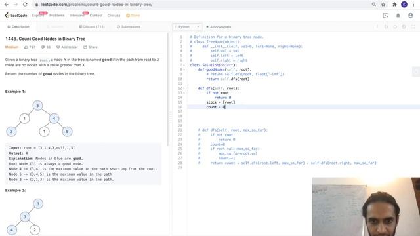Viewport: 420px width, 236px height.
Task: Go back in the browser
Action: point(6,5)
